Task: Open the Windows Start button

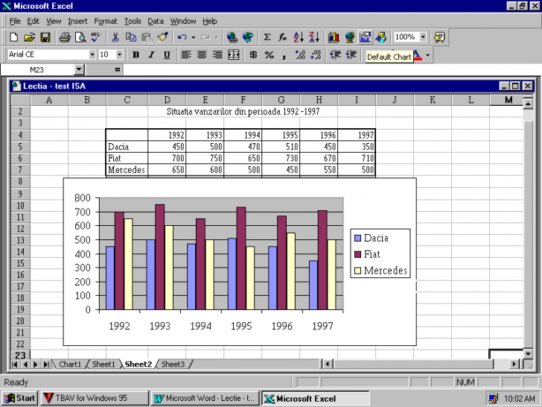Action: pos(19,398)
